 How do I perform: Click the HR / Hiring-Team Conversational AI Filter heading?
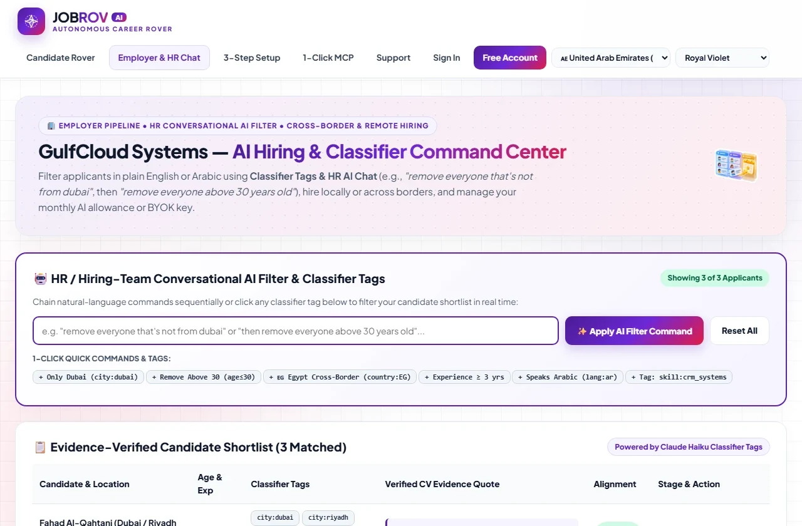pyautogui.click(x=209, y=279)
